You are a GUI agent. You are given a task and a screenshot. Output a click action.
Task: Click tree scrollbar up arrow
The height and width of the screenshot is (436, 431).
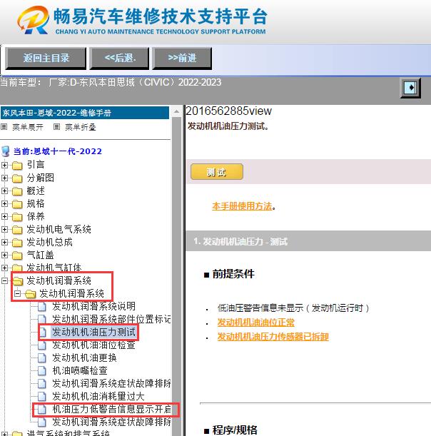(176, 112)
